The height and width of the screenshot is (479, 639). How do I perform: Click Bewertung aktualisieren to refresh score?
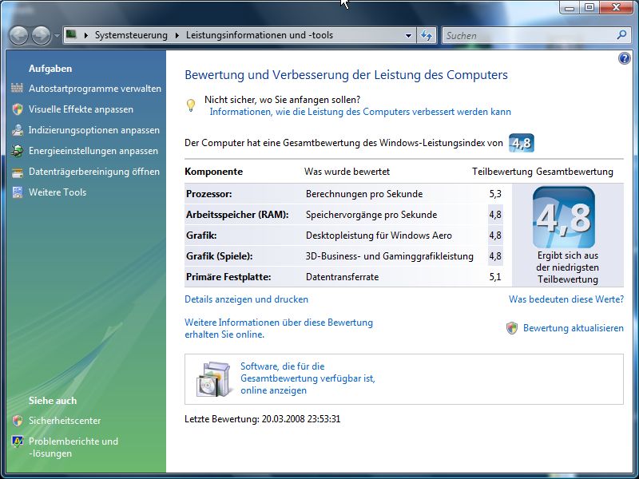(574, 328)
